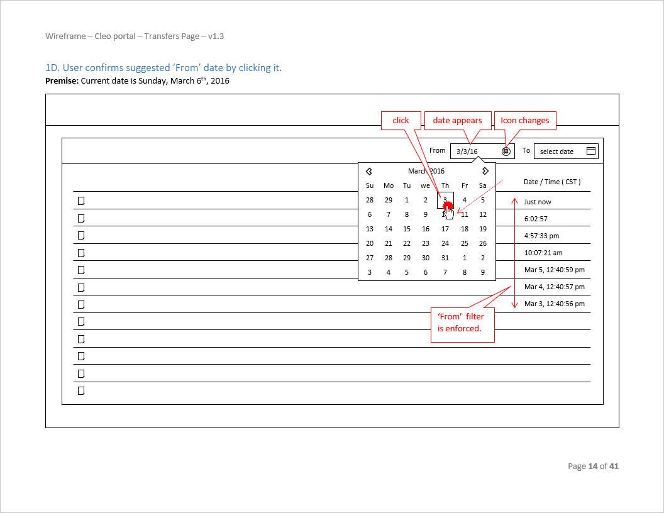Select day 26 in the calendar

tap(483, 243)
